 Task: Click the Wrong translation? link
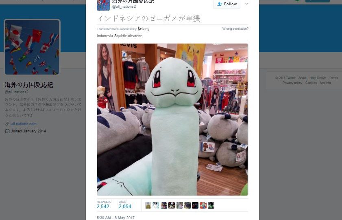[235, 29]
